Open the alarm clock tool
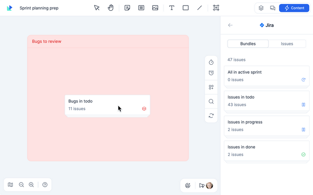Screen dimensions: 313x195 coord(211,73)
